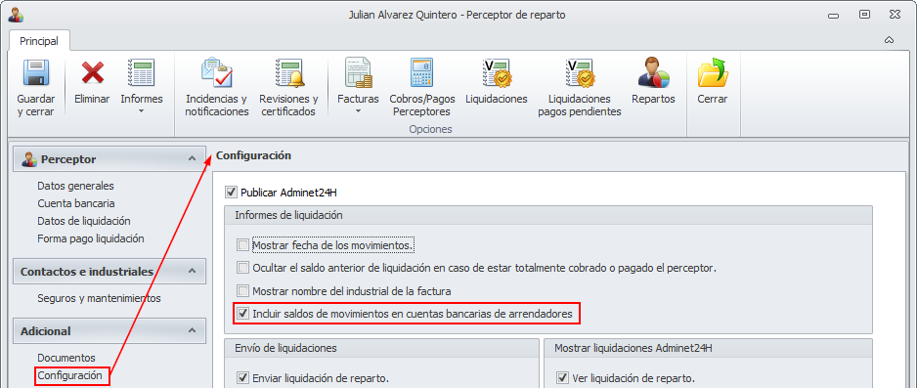This screenshot has height=388, width=917.
Task: Open Forma pago liquidación in the sidebar
Action: pos(91,238)
